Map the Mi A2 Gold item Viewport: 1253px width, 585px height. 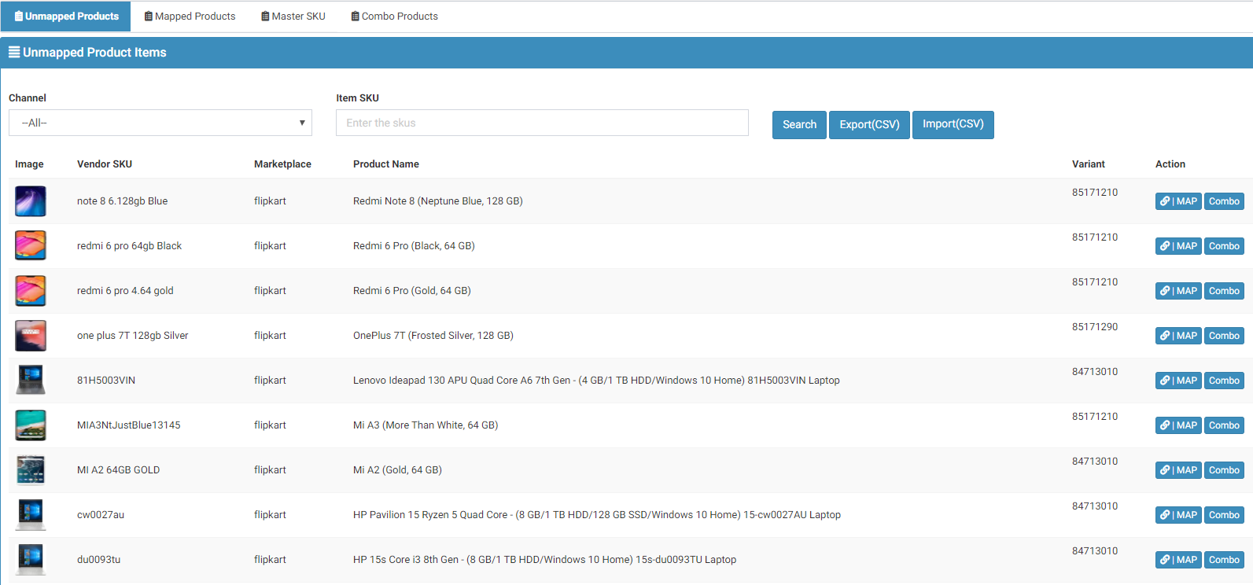[x=1177, y=470]
